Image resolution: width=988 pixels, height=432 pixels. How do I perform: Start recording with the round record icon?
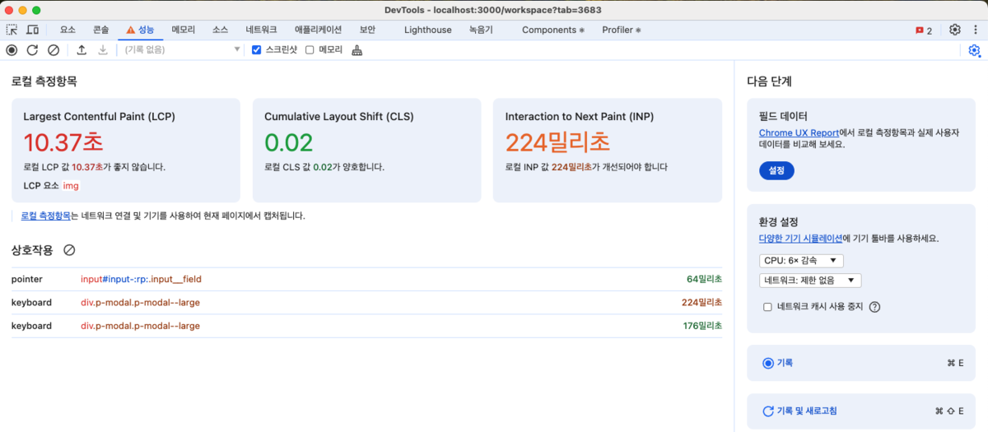click(x=12, y=50)
